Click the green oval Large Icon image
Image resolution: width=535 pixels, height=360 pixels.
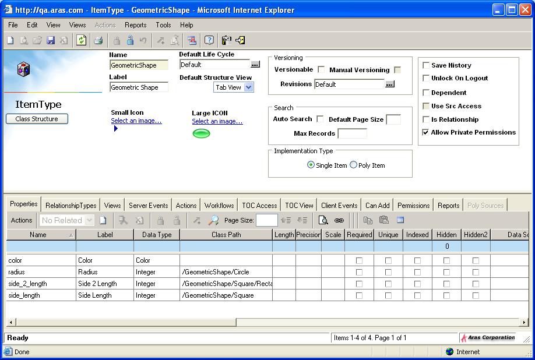[x=201, y=133]
